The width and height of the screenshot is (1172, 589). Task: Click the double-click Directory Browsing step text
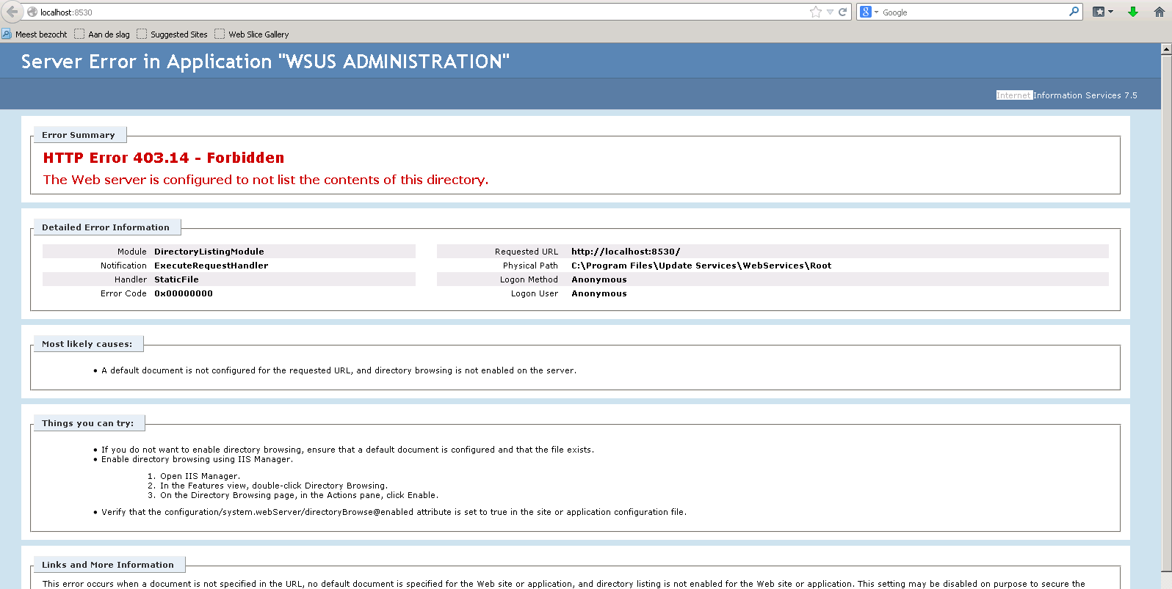pyautogui.click(x=273, y=486)
